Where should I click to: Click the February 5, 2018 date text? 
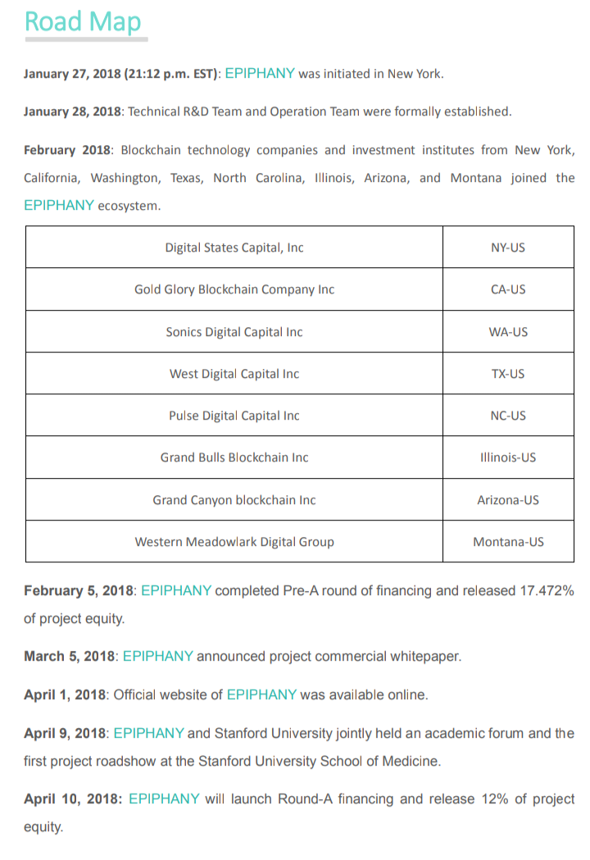tap(79, 591)
